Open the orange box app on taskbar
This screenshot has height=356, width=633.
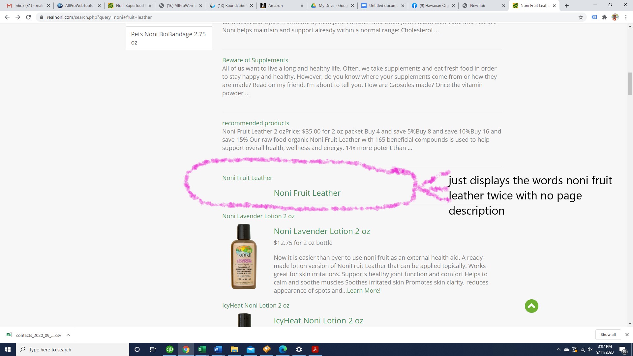point(267,349)
